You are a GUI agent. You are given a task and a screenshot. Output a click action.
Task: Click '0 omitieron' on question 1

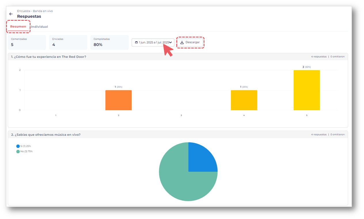click(338, 57)
